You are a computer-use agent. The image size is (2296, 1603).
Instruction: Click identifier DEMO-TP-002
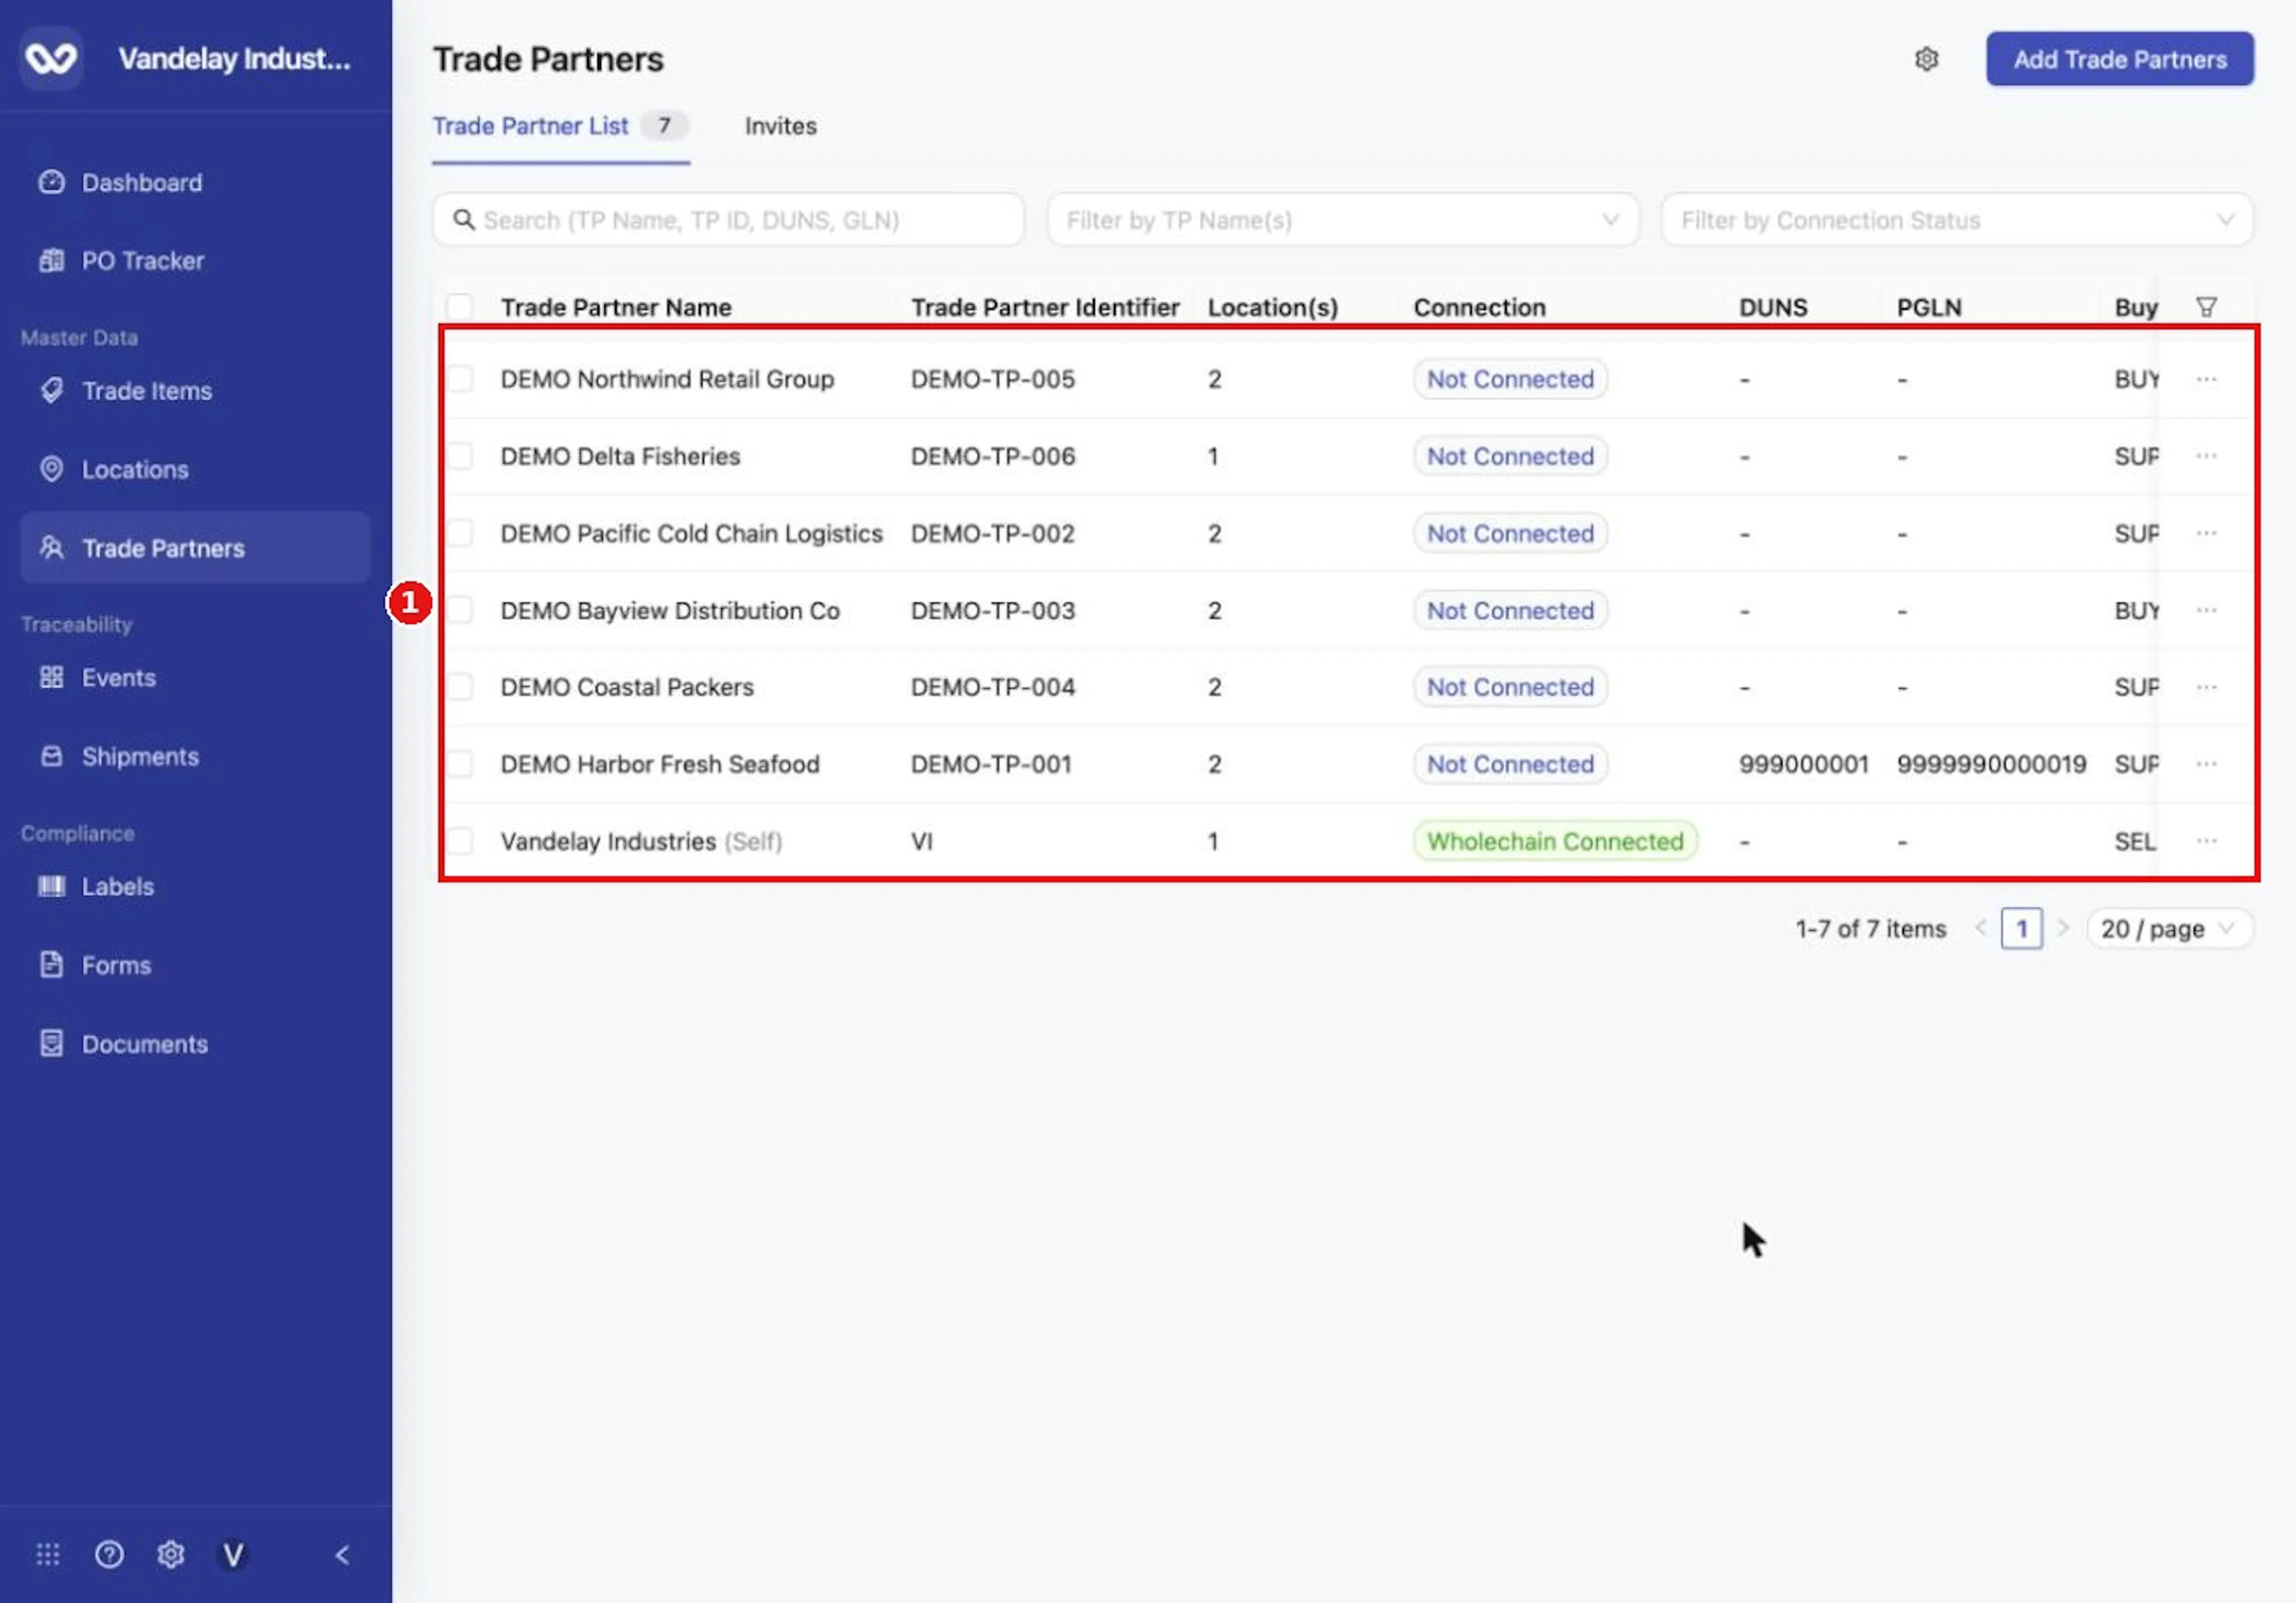point(992,533)
